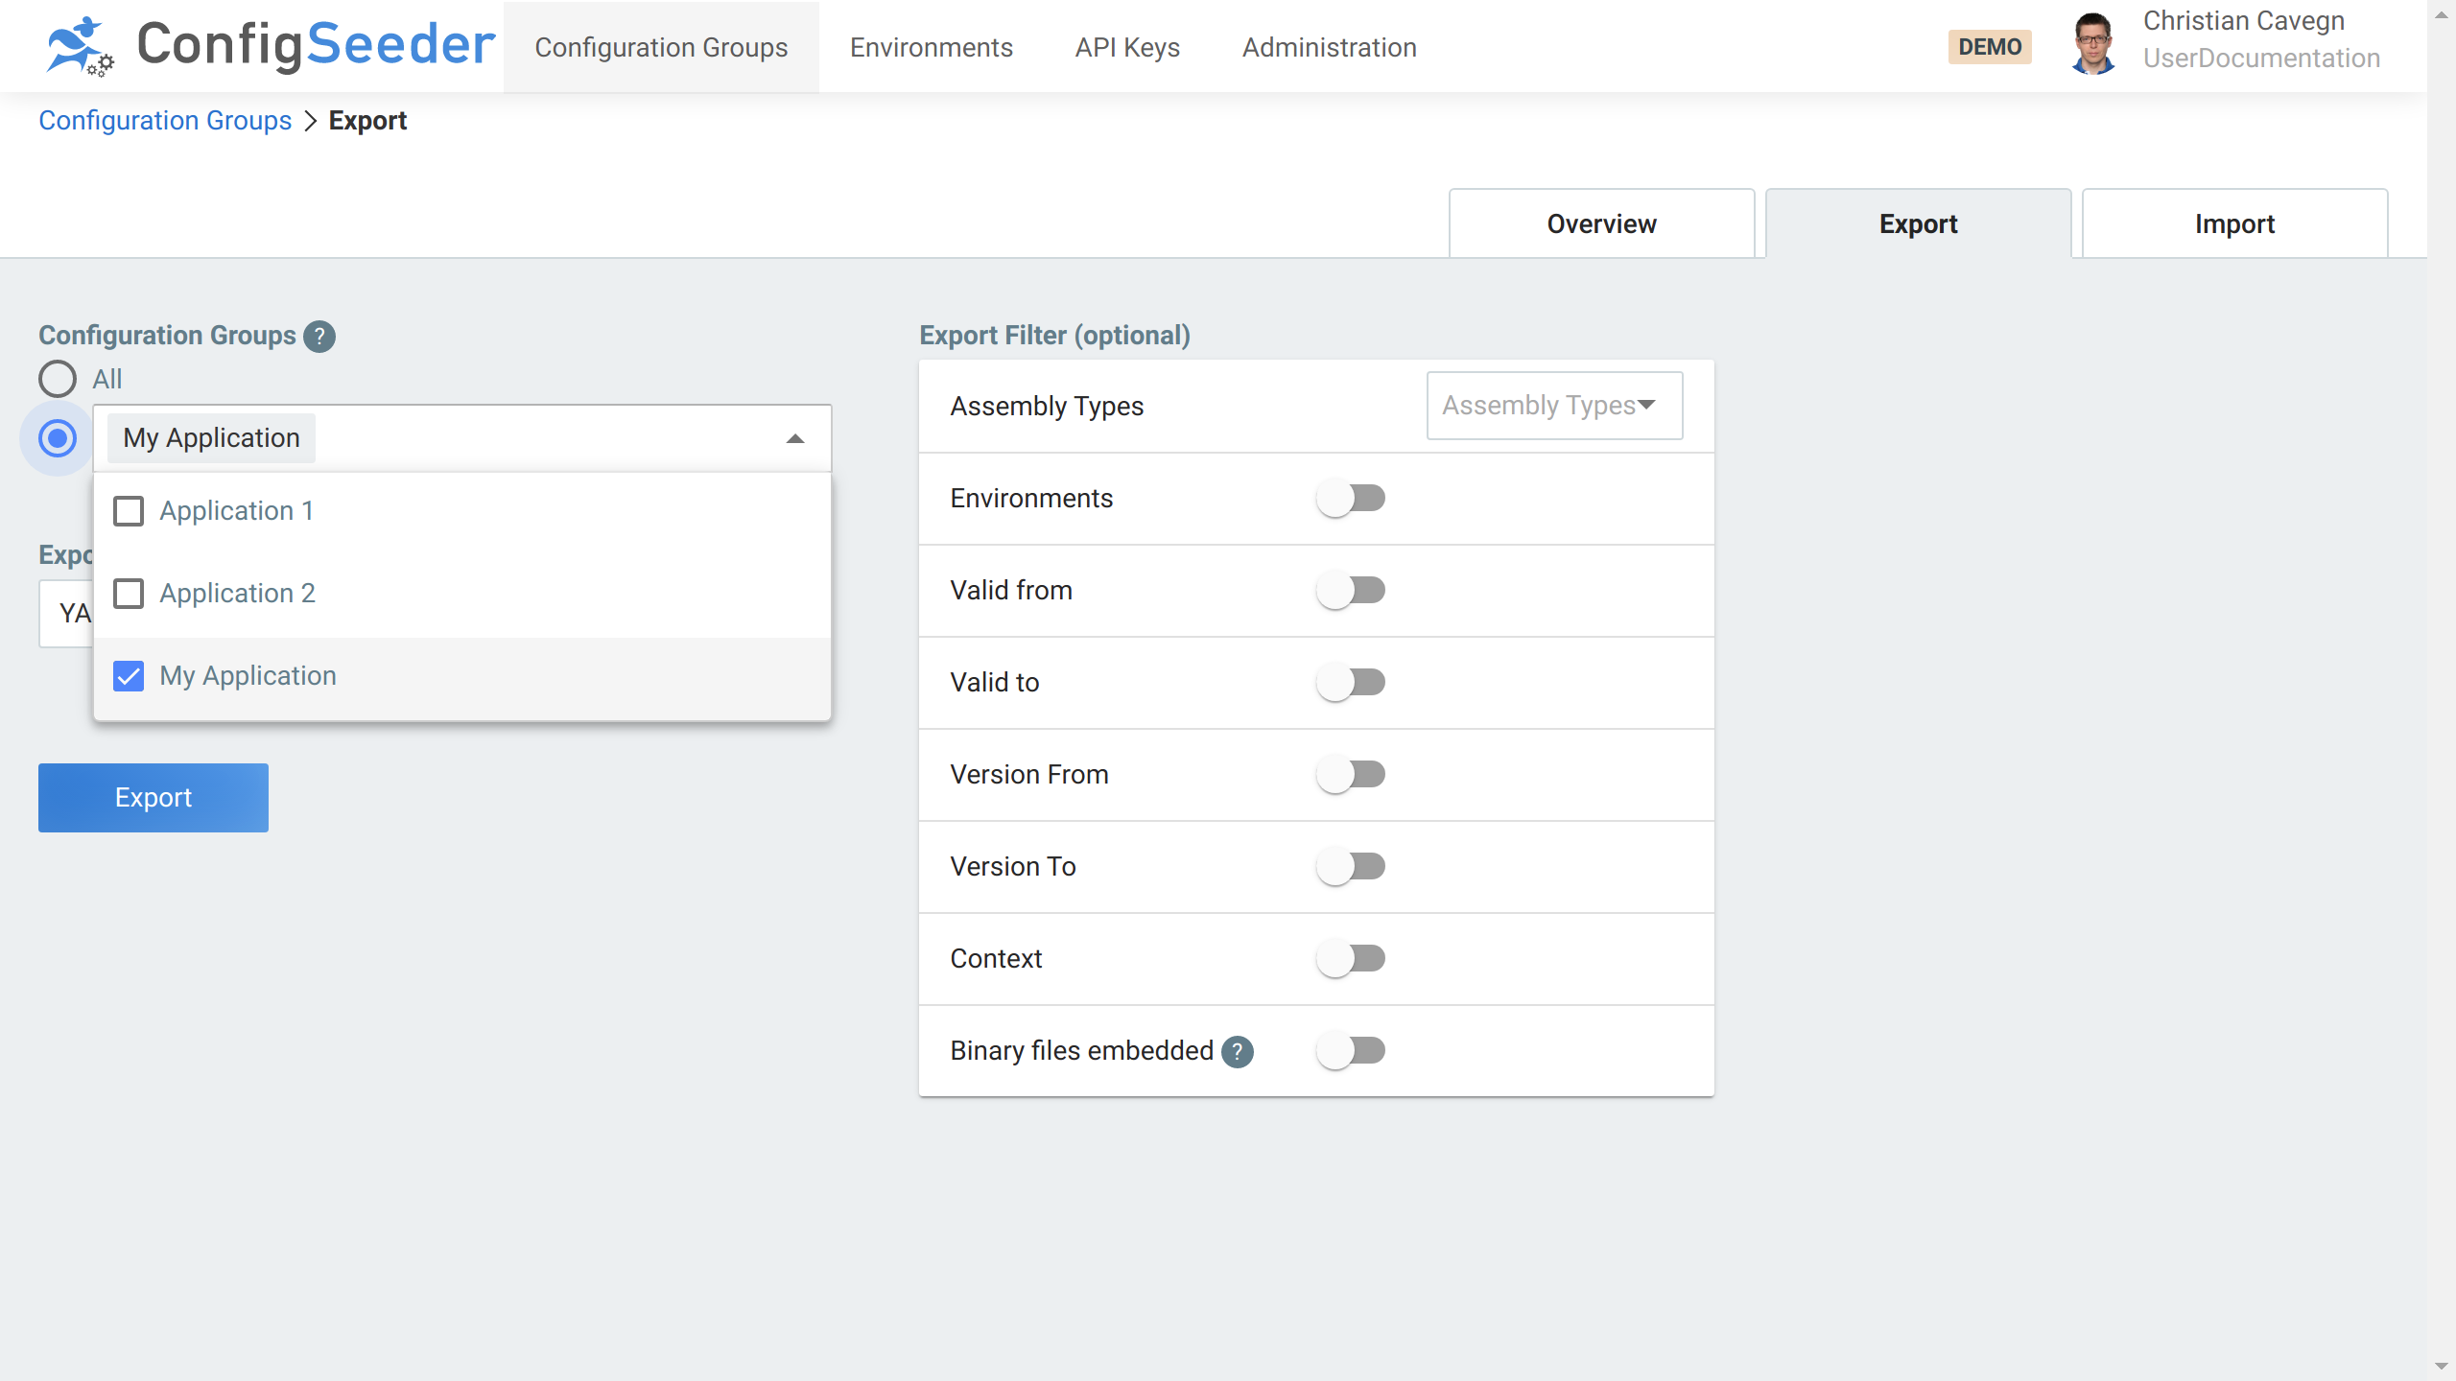Click the breadcrumb separator arrow after Configuration Groups
The image size is (2456, 1381).
coord(310,121)
